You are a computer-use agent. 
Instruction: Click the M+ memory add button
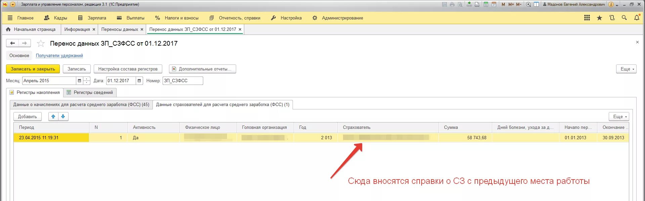point(511,4)
